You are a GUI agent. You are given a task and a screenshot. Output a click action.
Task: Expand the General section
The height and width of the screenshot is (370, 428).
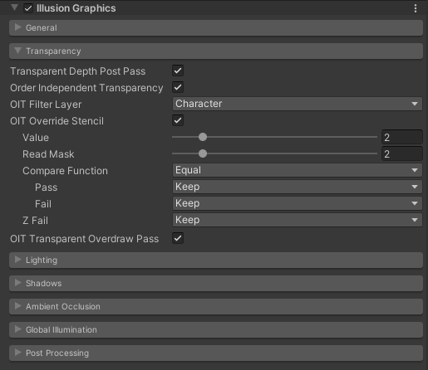pyautogui.click(x=216, y=27)
